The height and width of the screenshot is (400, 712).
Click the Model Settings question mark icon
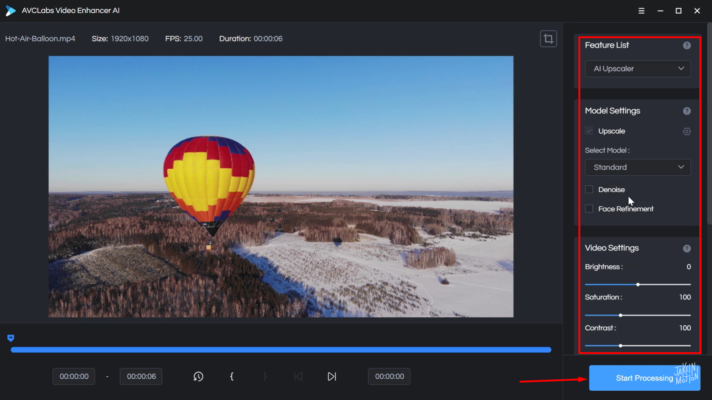point(687,110)
